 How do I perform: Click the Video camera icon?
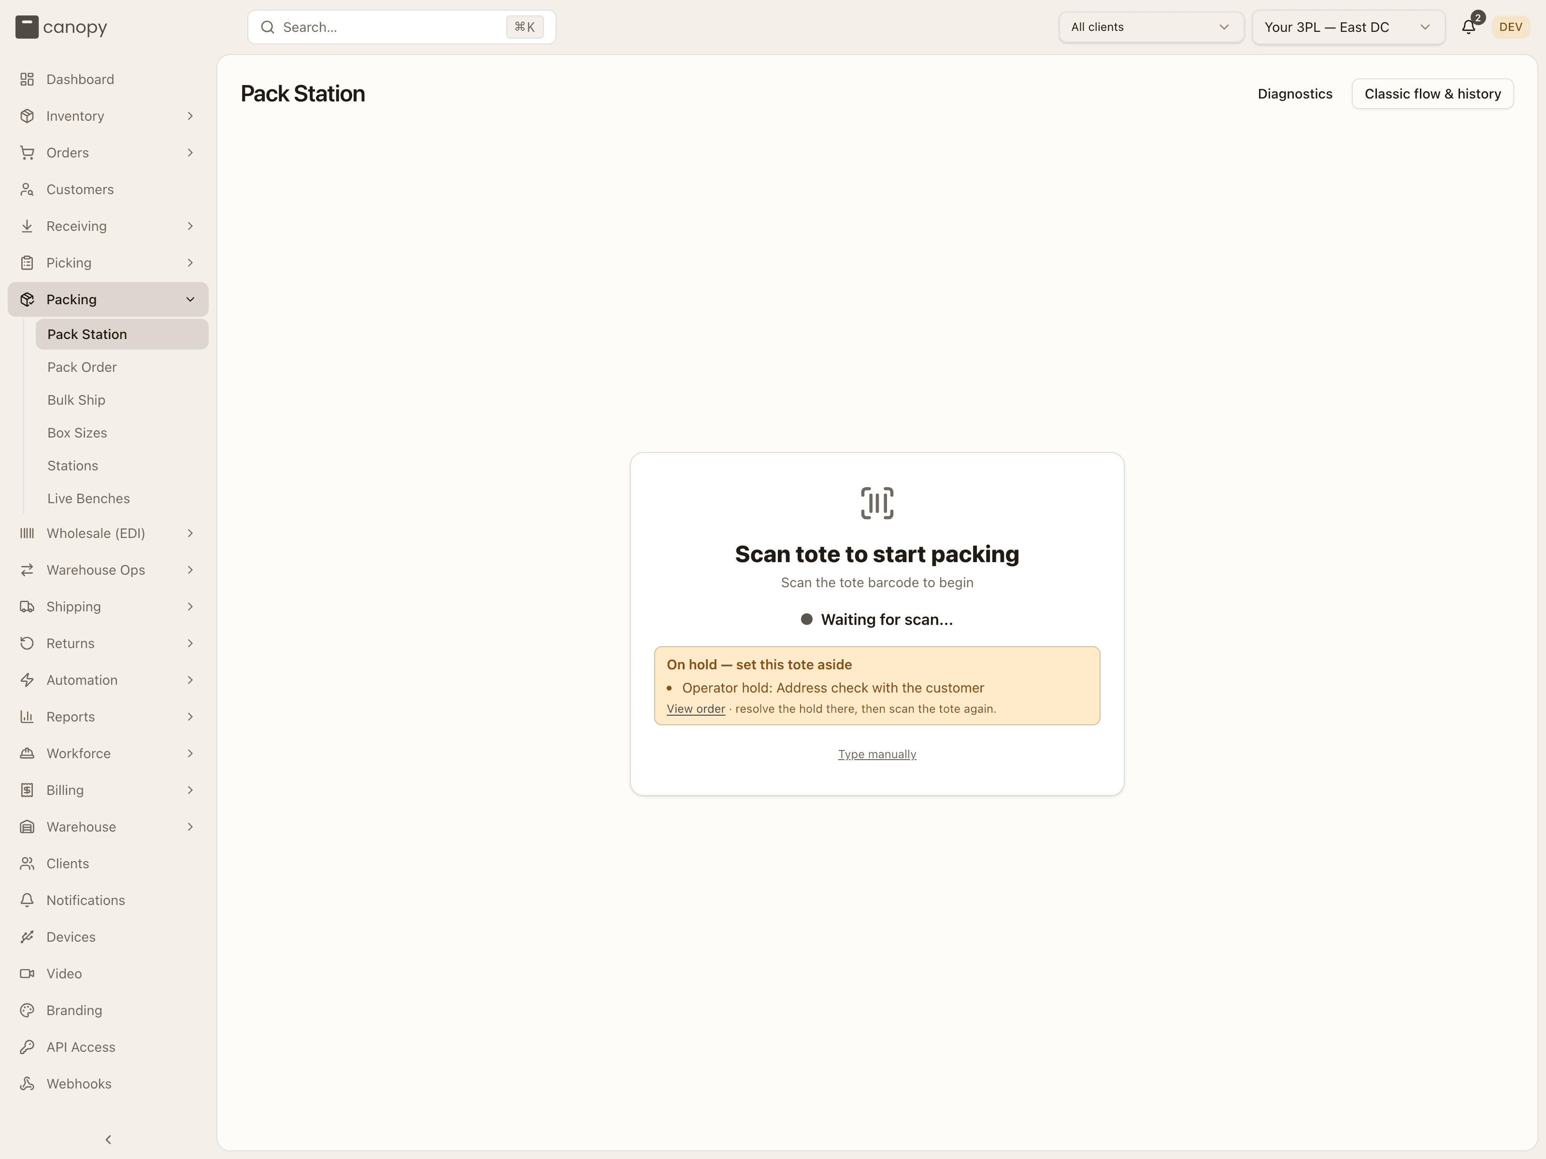pyautogui.click(x=27, y=973)
